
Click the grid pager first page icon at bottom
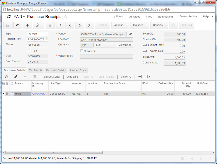click(x=182, y=158)
